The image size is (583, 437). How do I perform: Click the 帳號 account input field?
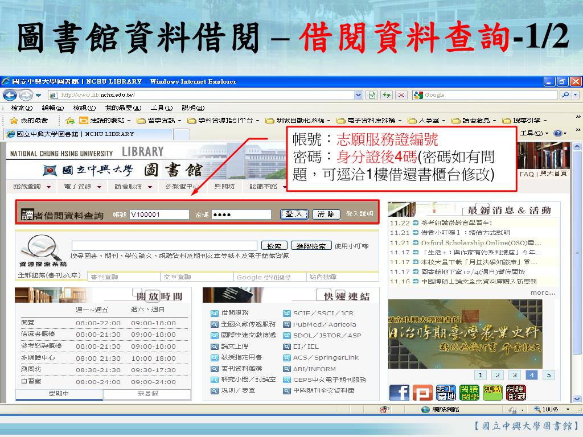(x=159, y=215)
